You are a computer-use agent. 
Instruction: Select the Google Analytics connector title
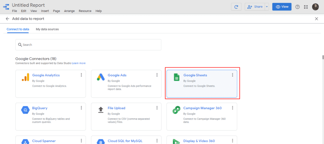click(x=46, y=75)
